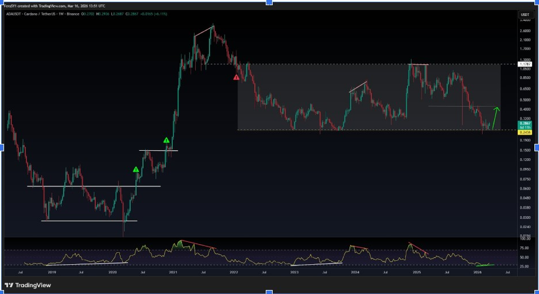
Task: Click the 0.1200 price axis label
Action: click(526, 159)
